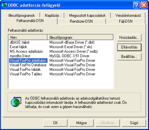The width and height of the screenshot is (149, 130).
Task: Confirm with the OK button
Action: tap(55, 123)
